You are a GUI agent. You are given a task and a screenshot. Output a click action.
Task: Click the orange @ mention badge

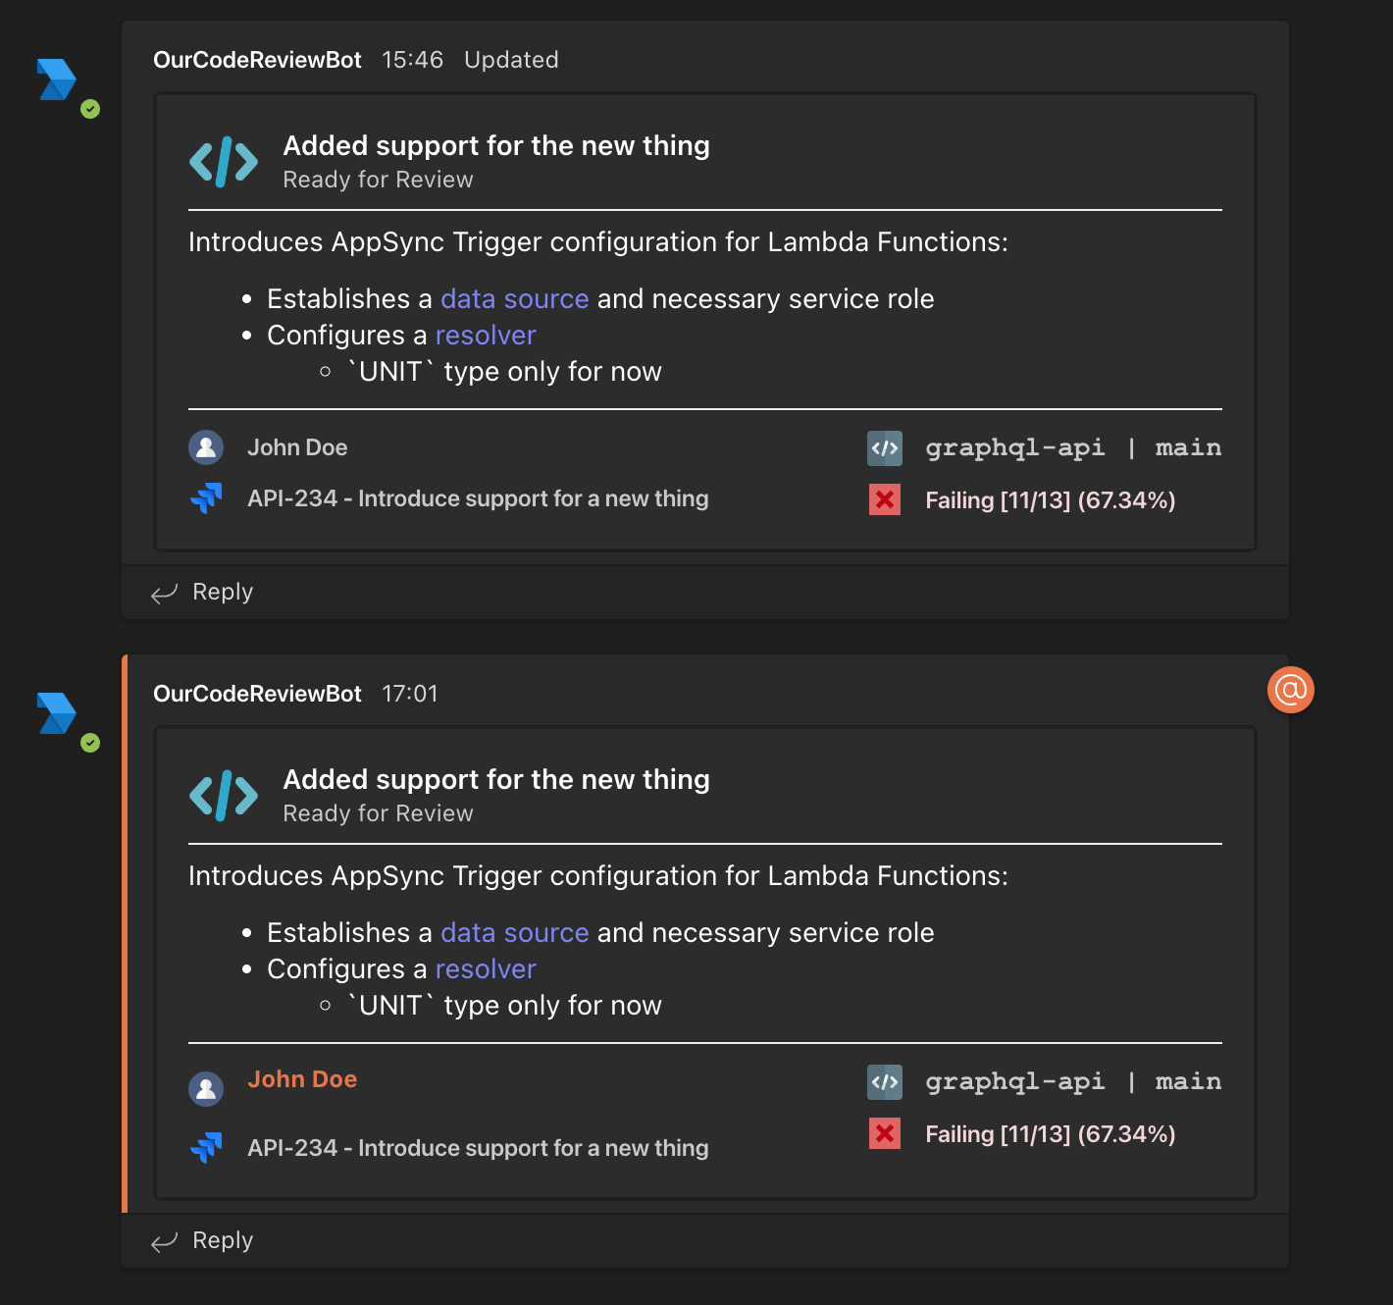tap(1291, 690)
